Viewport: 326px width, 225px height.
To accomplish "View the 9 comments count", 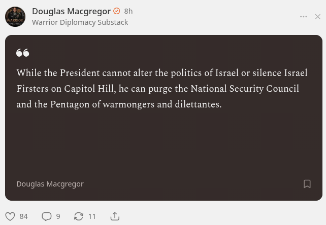I will tap(58, 216).
